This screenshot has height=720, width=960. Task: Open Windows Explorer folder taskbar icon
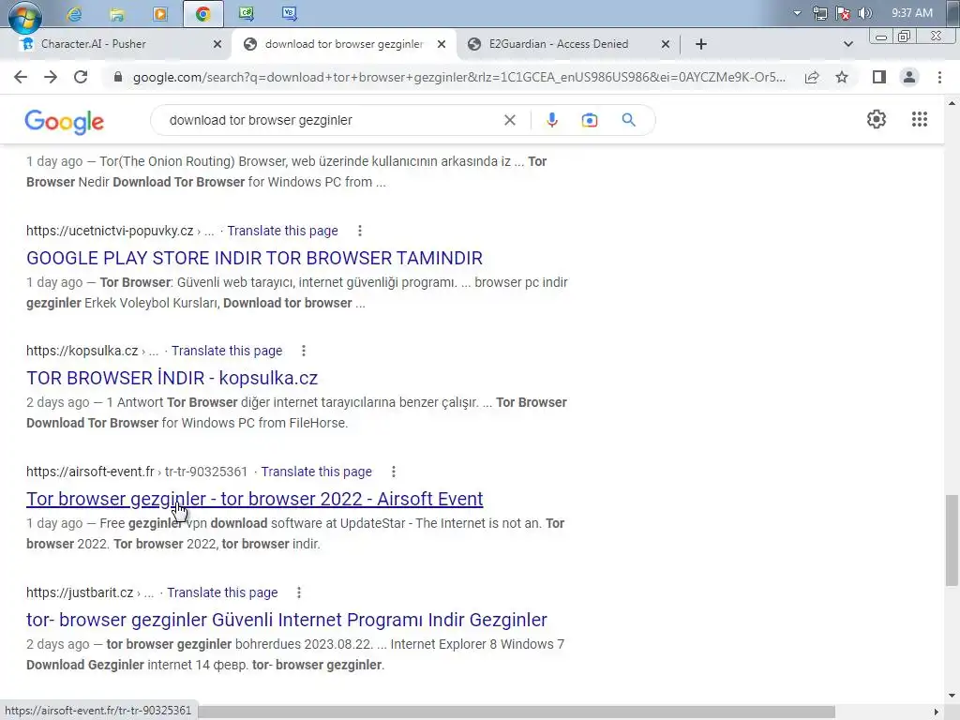click(117, 13)
